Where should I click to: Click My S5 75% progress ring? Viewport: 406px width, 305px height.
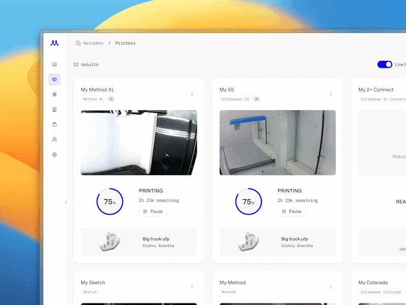pos(249,201)
